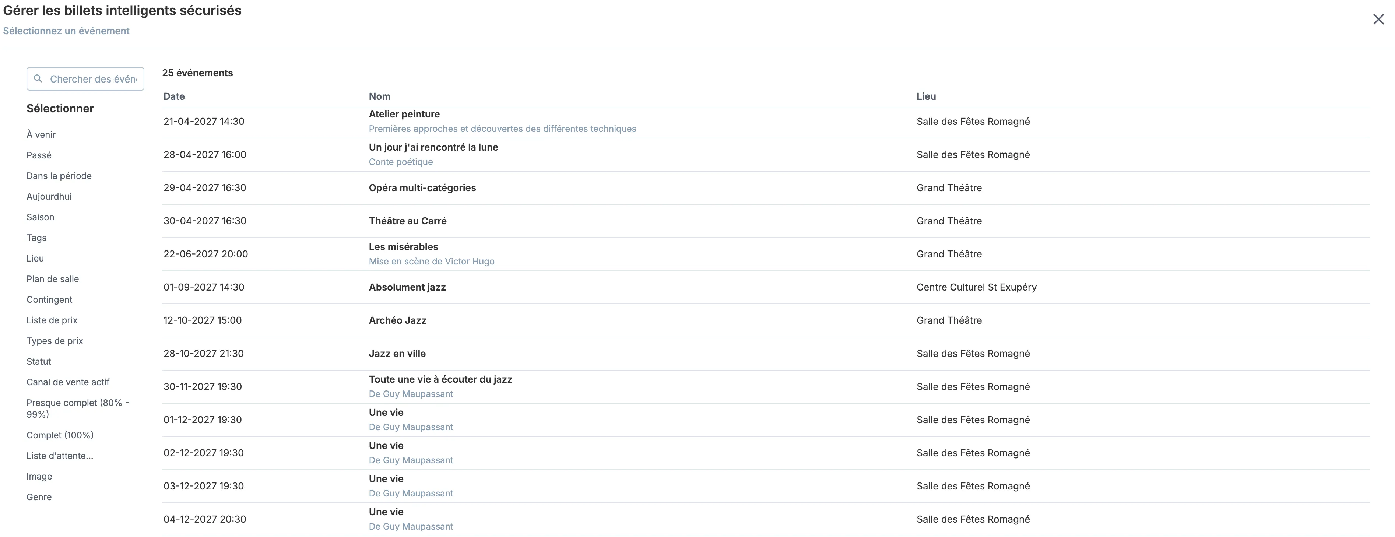Image resolution: width=1395 pixels, height=537 pixels.
Task: Sort by the 'Date' column header
Action: coord(174,96)
